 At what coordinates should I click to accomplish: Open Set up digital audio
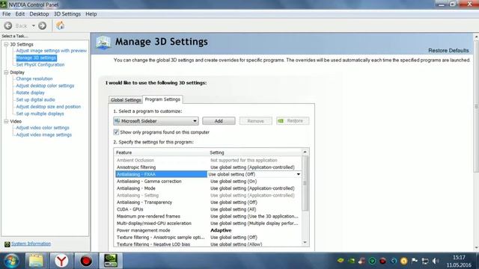(x=35, y=99)
